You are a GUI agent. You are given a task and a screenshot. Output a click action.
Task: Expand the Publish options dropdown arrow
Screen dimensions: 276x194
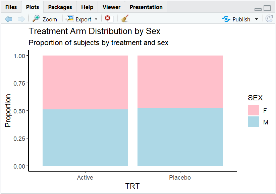(x=257, y=19)
